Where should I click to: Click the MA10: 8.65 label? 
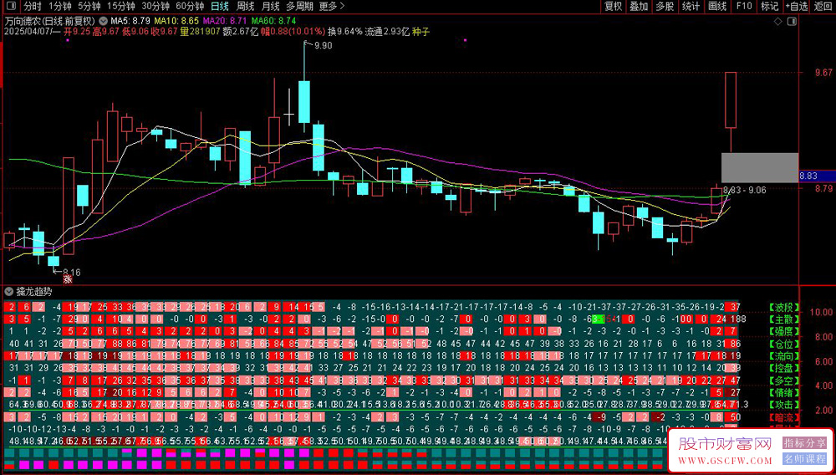click(176, 21)
